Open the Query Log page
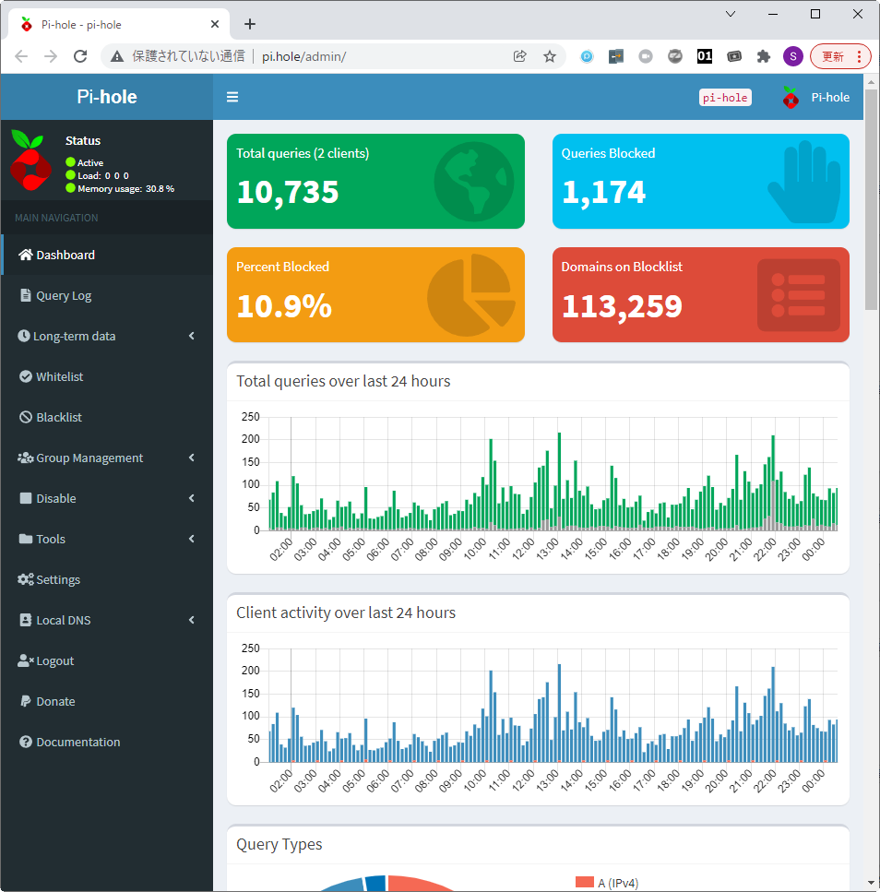The image size is (880, 892). pos(64,295)
